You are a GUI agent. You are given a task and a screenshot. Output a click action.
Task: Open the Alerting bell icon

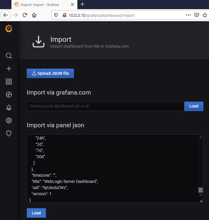(9, 108)
